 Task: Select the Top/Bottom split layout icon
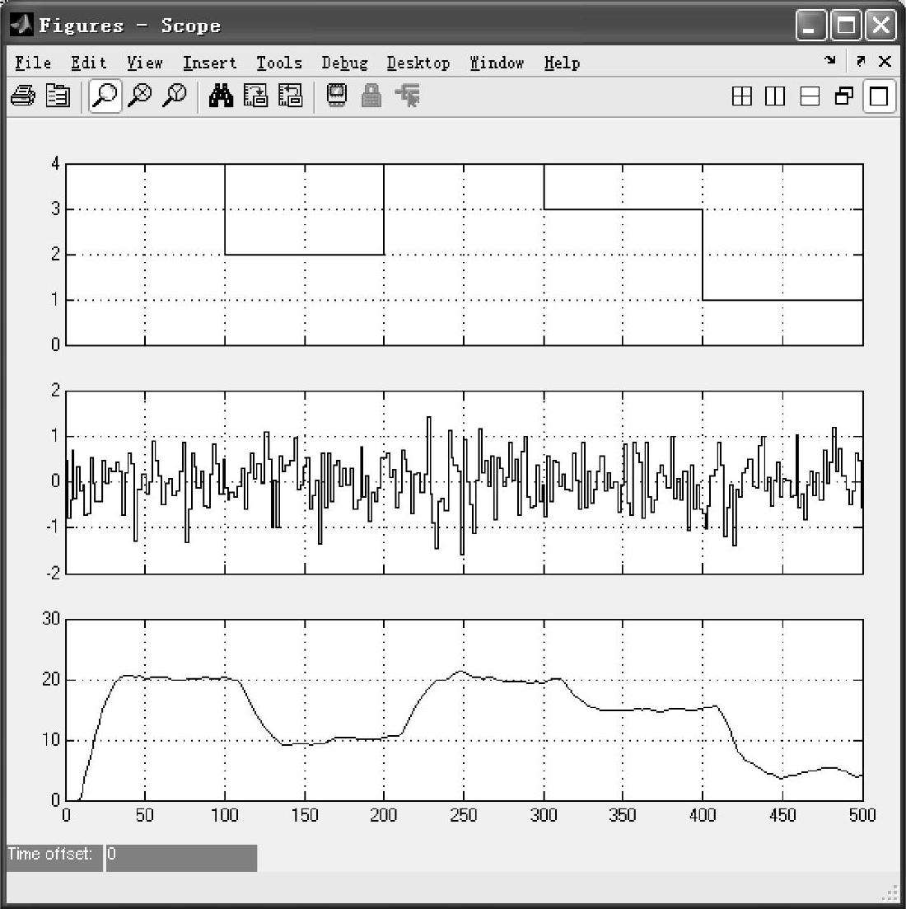(x=810, y=97)
